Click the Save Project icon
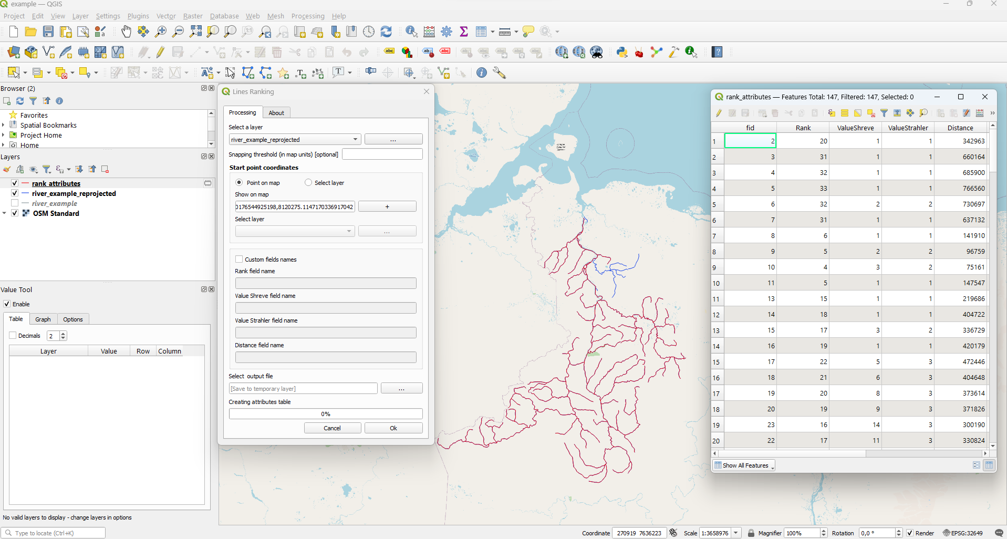Screen dimensions: 1007x539 click(x=48, y=32)
